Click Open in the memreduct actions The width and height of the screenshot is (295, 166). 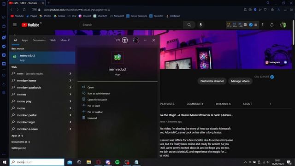tap(90, 87)
